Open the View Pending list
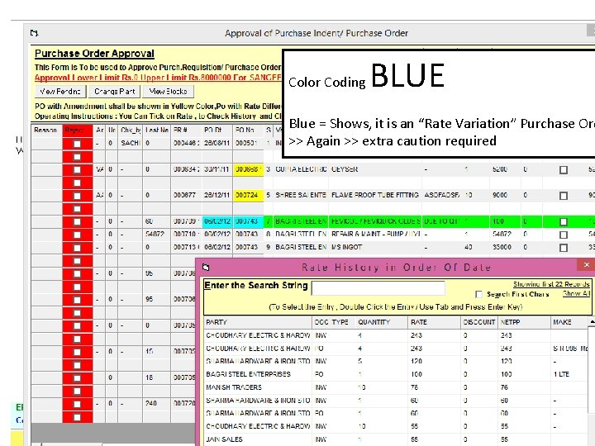This screenshot has width=595, height=446. click(x=60, y=92)
